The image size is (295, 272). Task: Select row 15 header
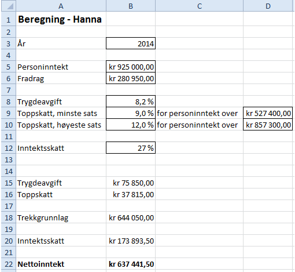click(x=9, y=183)
